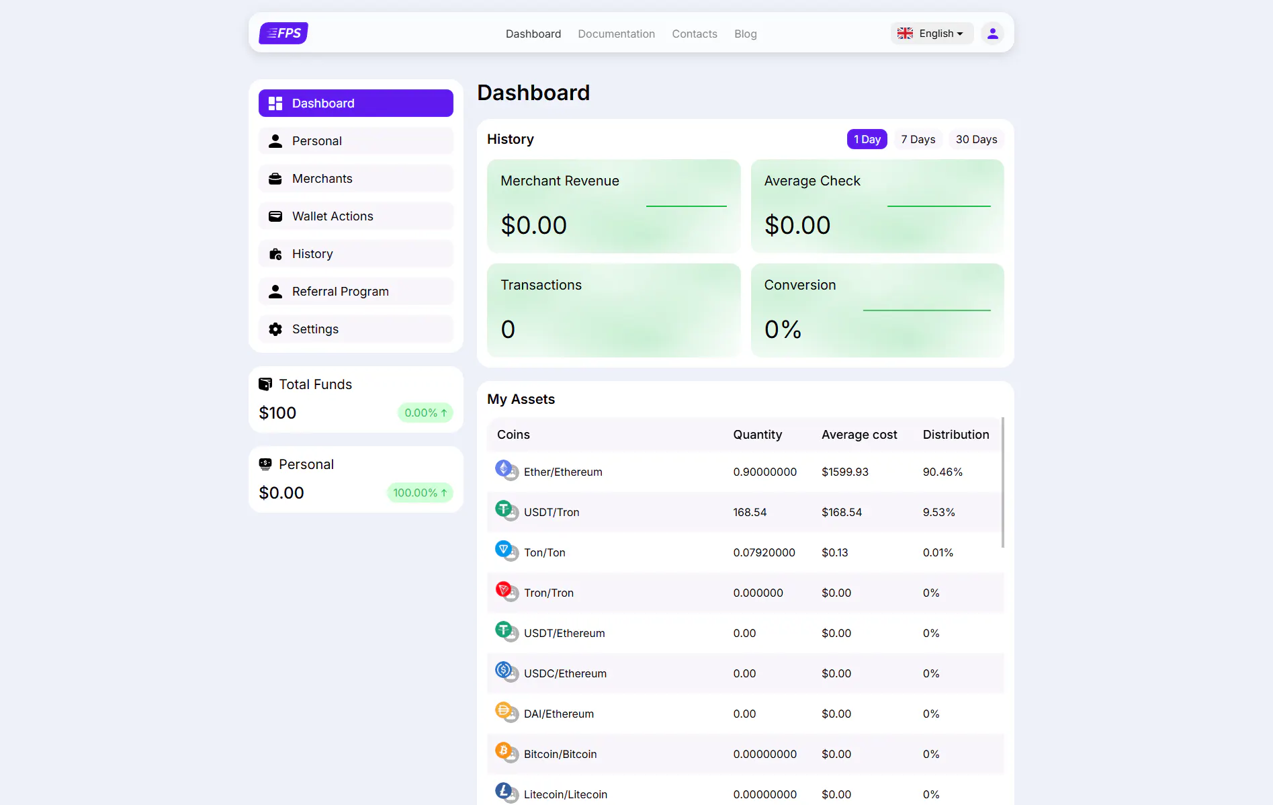Screen dimensions: 1273x805
Task: Click the History clock-bag icon
Action: [275, 254]
